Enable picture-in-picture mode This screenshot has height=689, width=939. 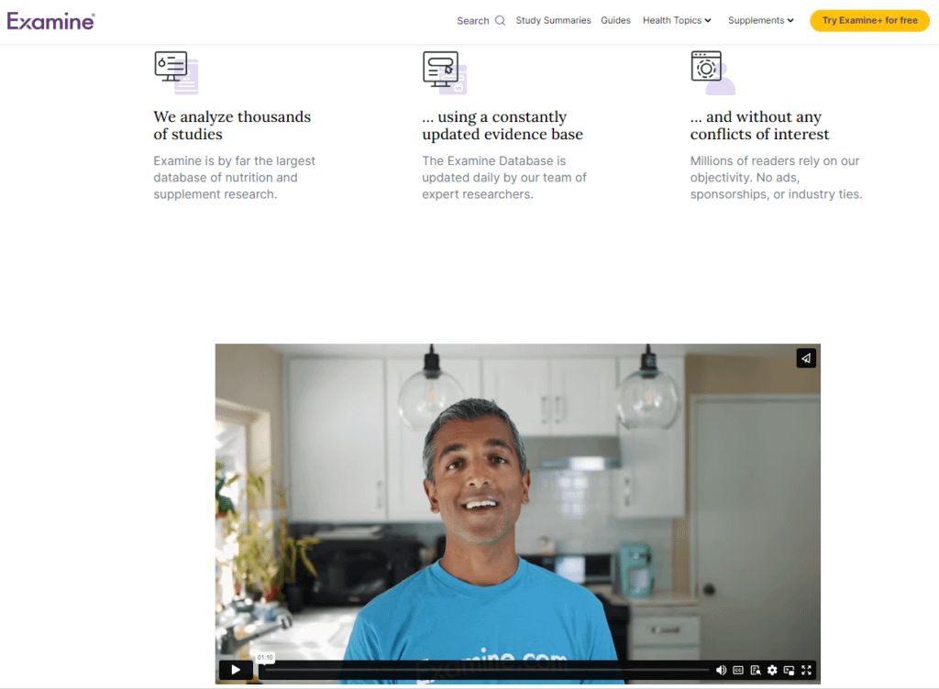789,670
